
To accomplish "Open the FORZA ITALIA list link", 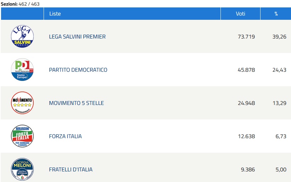I will point(65,136).
